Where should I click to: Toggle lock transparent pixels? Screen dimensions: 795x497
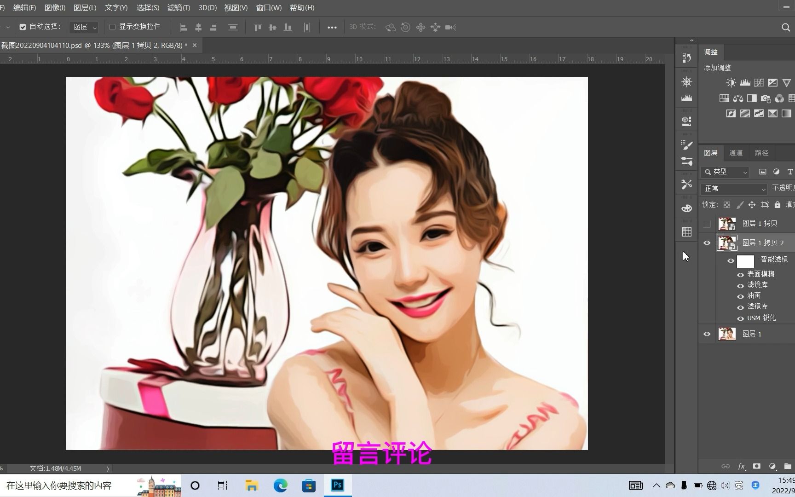pos(727,205)
